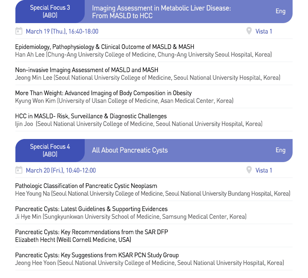This screenshot has height=278, width=308.
Task: Open Key Suggestions from KSAR PCN Study Group
Action: click(97, 255)
